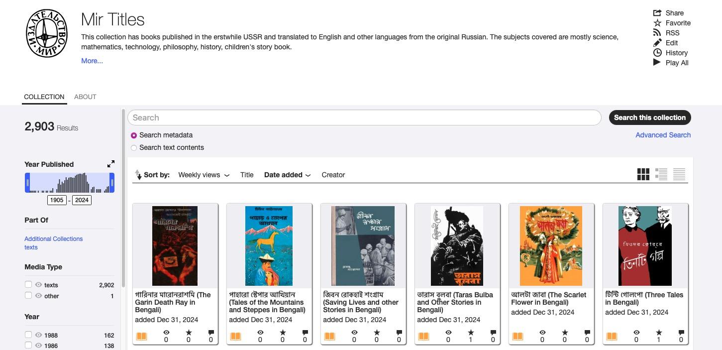The image size is (722, 350).
Task: Click views eye on Scarlet Flower card
Action: point(542,333)
